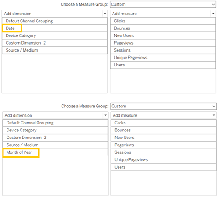Select Date in the top dimension list
Screen dimensions: 218x197
tap(55, 28)
